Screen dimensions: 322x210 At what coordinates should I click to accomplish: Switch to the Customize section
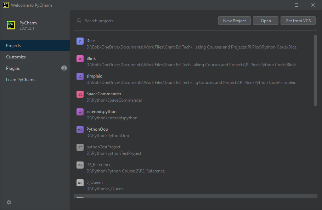(16, 57)
